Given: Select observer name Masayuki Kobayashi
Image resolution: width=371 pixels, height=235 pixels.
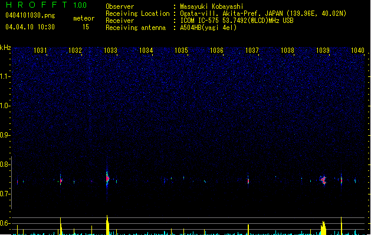Looking at the screenshot, I should (211, 6).
